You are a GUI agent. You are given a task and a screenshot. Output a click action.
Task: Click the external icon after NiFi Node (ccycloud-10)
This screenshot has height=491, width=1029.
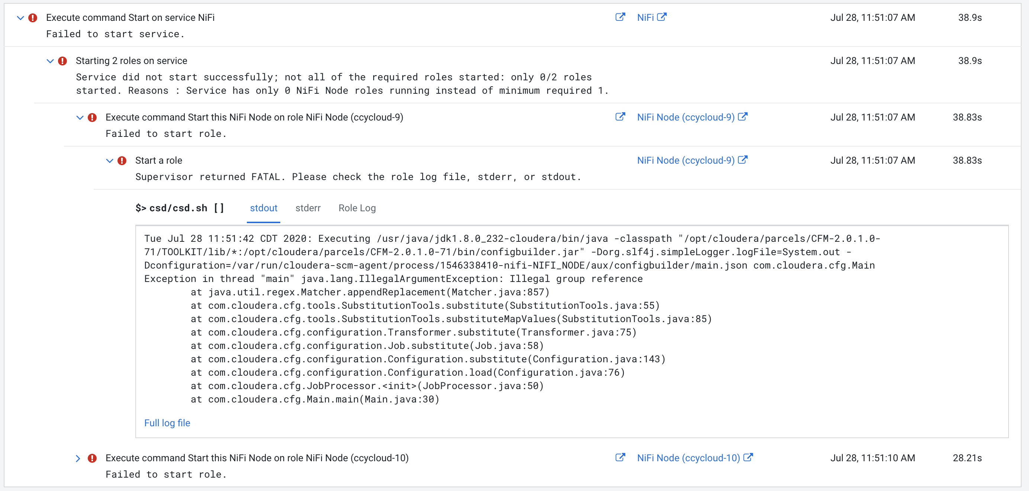point(748,458)
